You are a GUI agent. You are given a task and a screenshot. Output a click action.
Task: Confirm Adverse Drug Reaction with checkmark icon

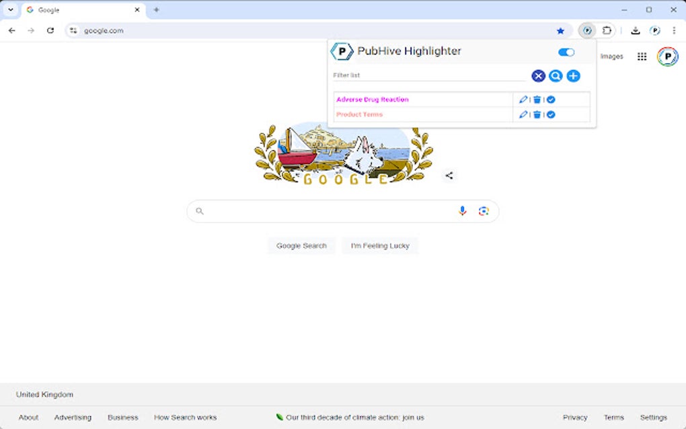click(x=551, y=99)
